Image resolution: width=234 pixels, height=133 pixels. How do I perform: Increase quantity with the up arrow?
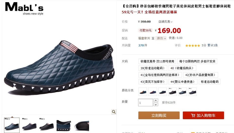[x=156, y=100]
